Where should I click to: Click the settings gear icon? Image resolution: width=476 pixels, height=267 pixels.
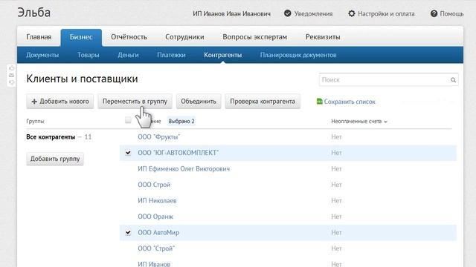pyautogui.click(x=352, y=13)
